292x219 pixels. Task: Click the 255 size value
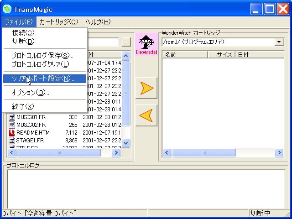pyautogui.click(x=73, y=125)
